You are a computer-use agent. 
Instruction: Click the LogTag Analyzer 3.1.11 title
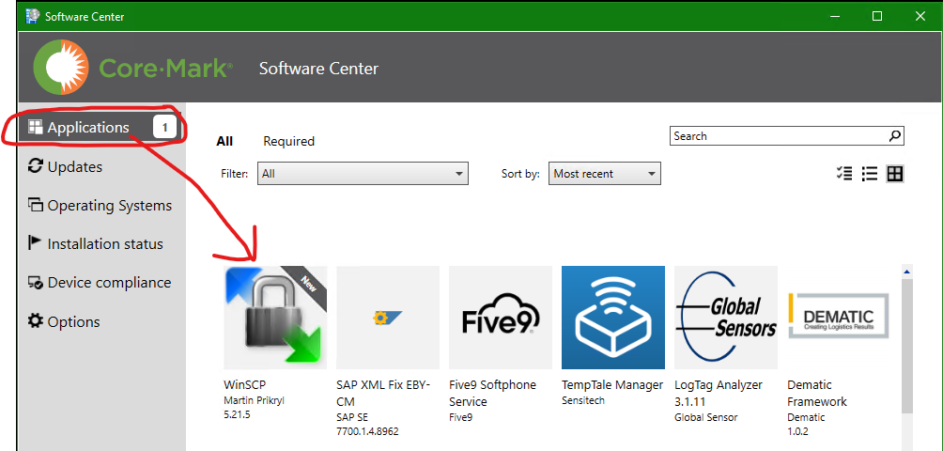click(x=719, y=394)
